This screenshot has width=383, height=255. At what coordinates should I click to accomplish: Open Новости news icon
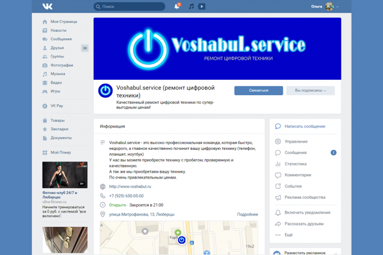45,30
